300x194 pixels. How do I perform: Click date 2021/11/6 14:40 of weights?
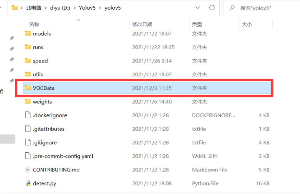tap(152, 101)
